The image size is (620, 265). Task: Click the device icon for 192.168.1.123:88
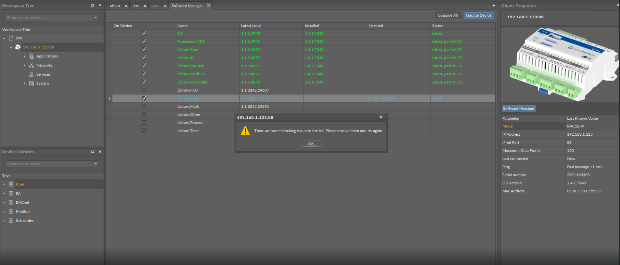(18, 47)
